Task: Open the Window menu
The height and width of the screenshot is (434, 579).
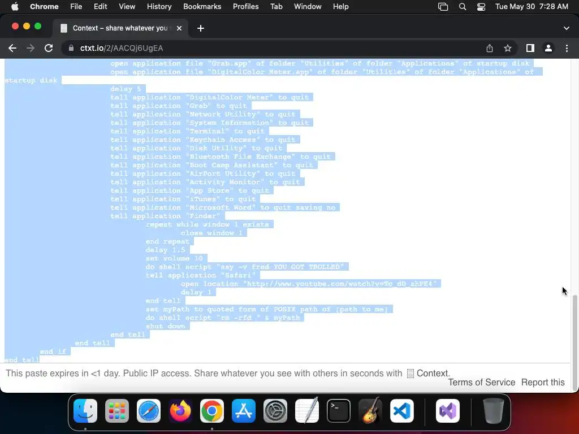Action: tap(308, 6)
